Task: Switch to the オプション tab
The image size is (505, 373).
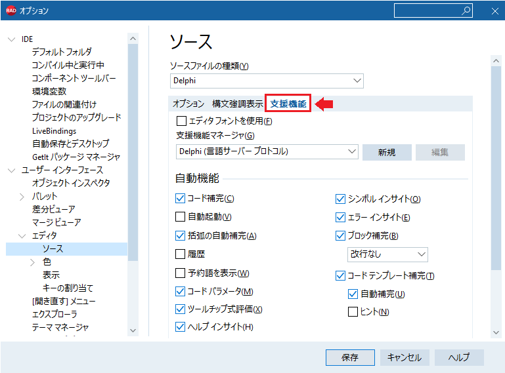Action: (188, 104)
